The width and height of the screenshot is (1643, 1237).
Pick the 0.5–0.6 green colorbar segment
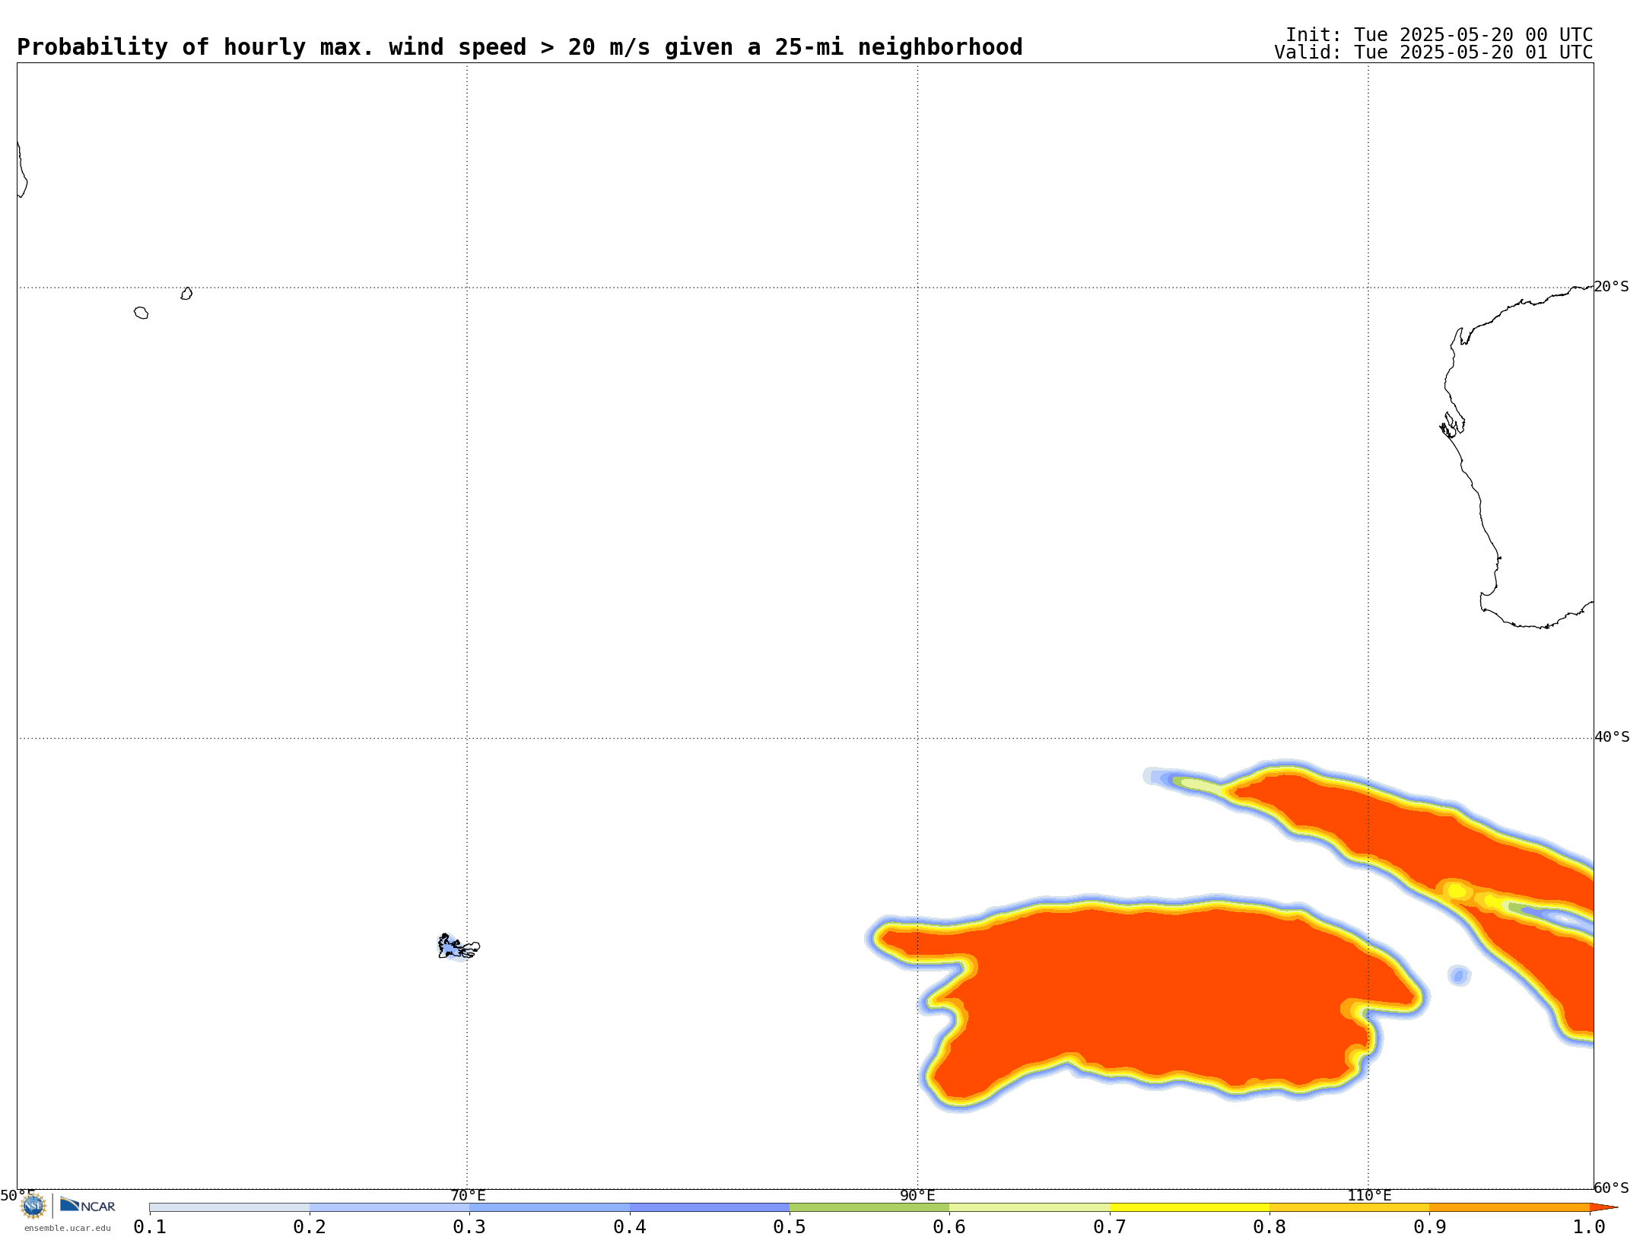[869, 1207]
